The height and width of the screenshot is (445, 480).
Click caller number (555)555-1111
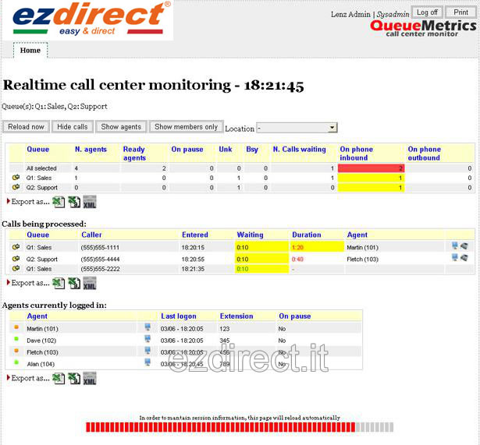[100, 247]
